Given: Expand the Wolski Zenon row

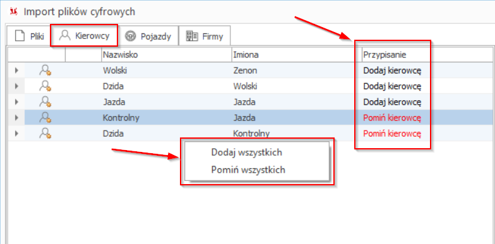Looking at the screenshot, I should coord(16,71).
